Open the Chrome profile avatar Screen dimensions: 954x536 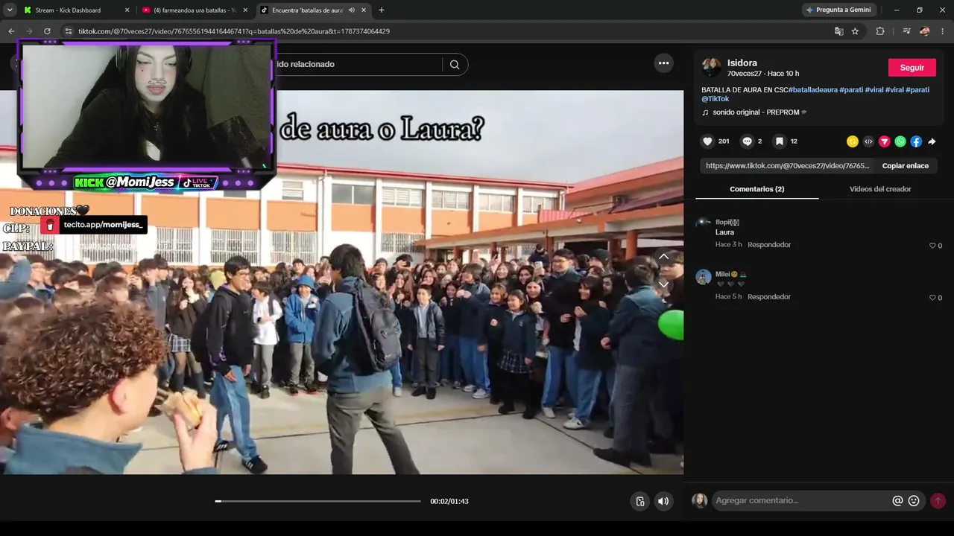[x=925, y=31]
